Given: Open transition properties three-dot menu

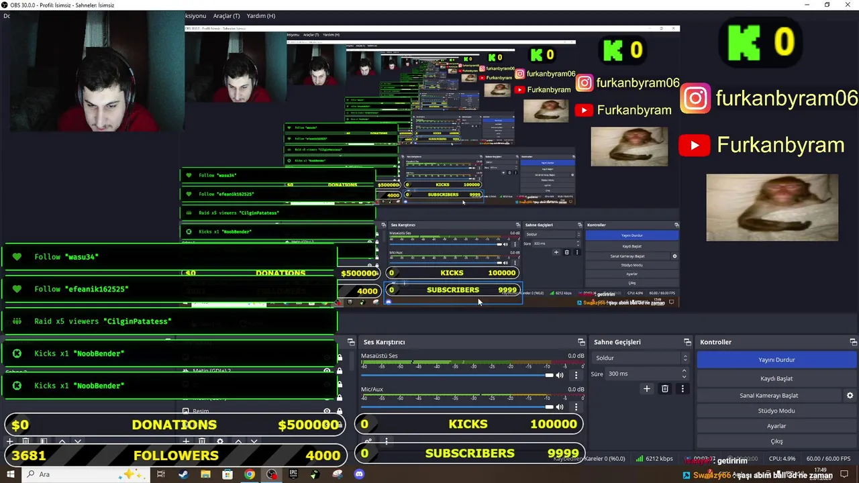Looking at the screenshot, I should tap(683, 388).
